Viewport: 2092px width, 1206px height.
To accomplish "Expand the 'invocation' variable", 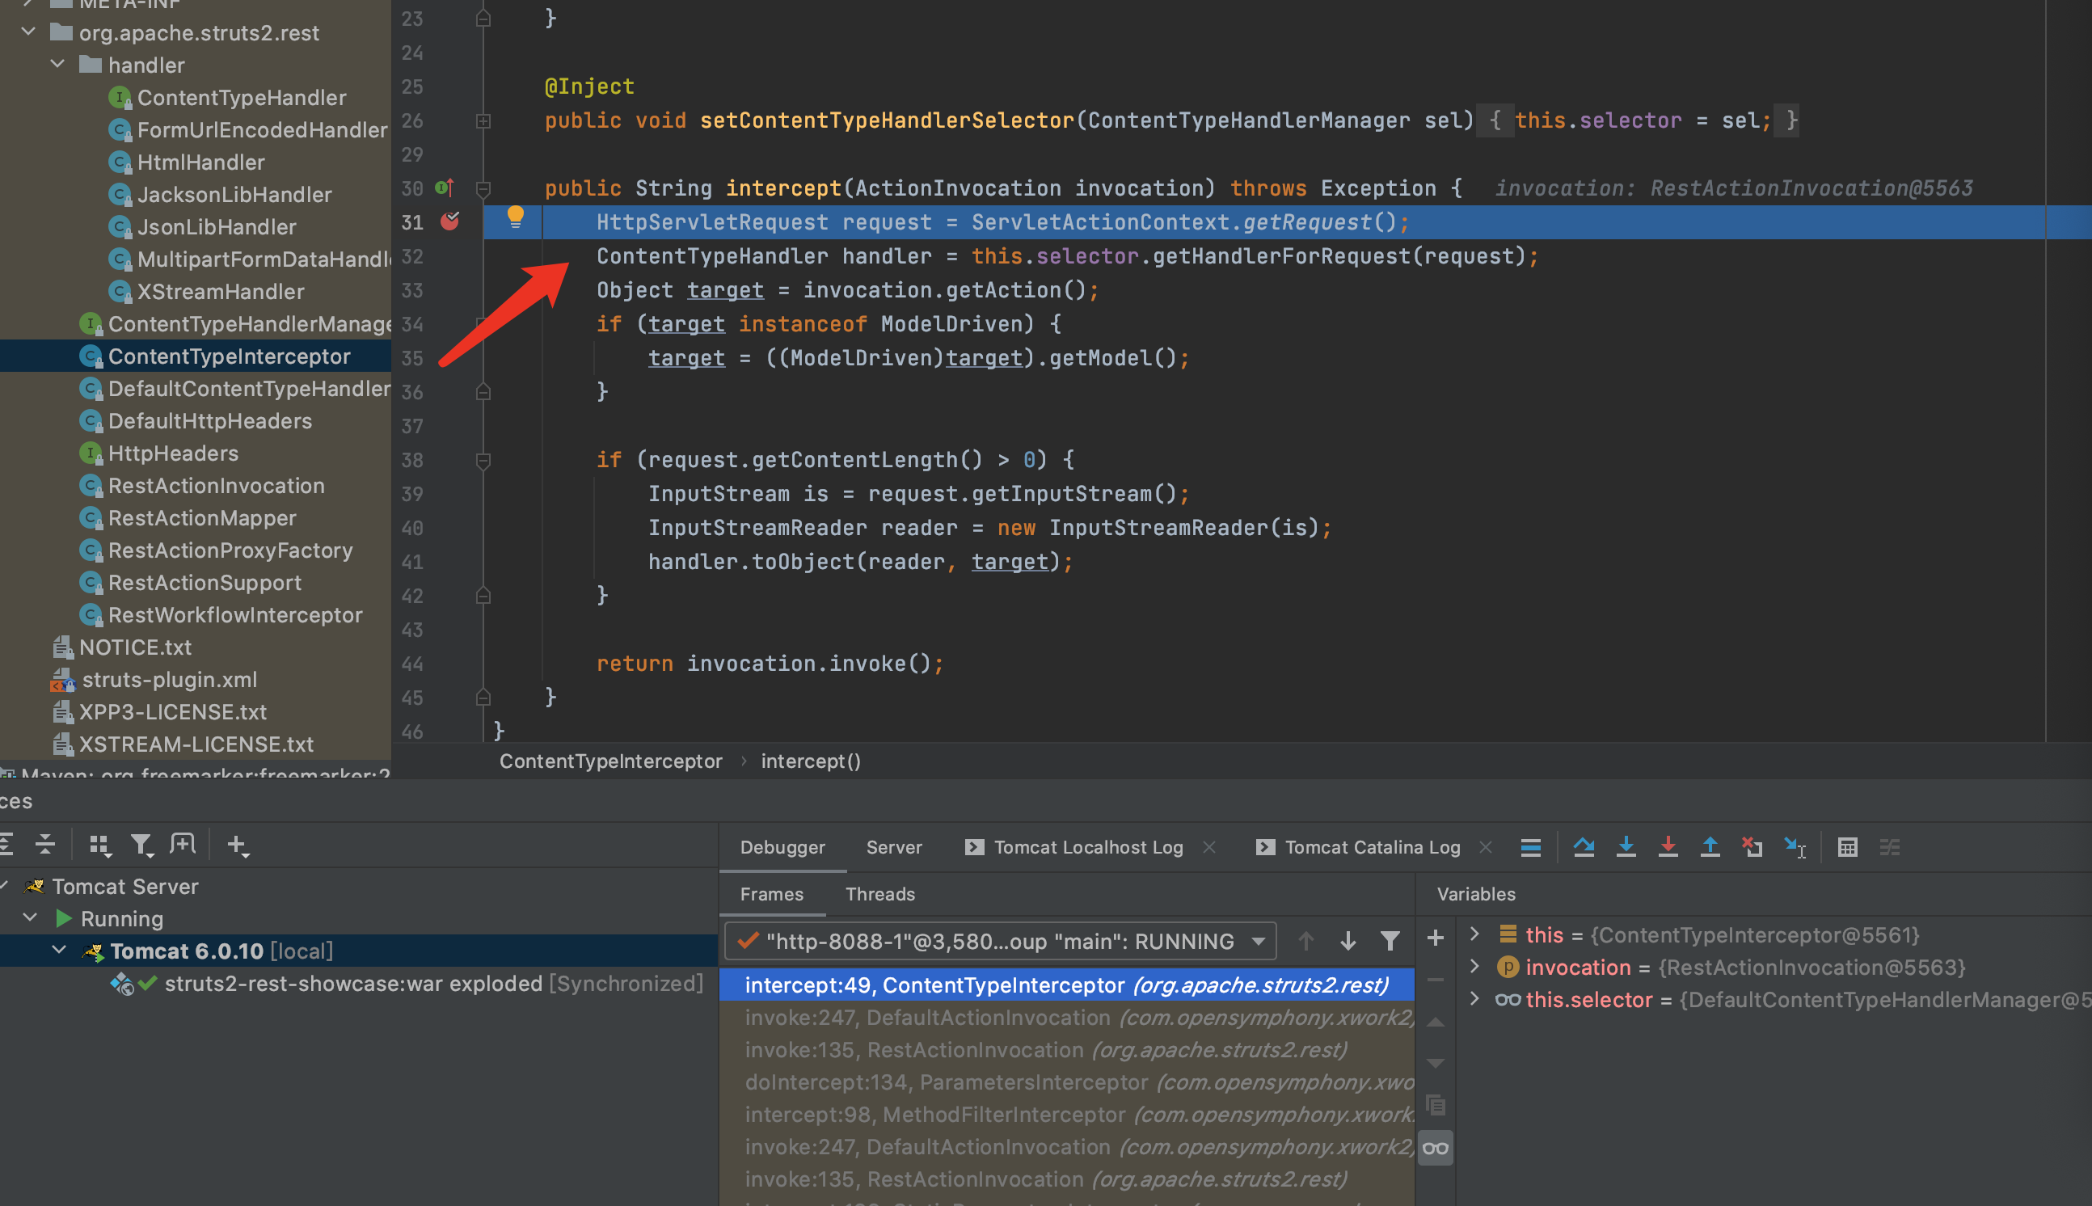I will [x=1474, y=967].
